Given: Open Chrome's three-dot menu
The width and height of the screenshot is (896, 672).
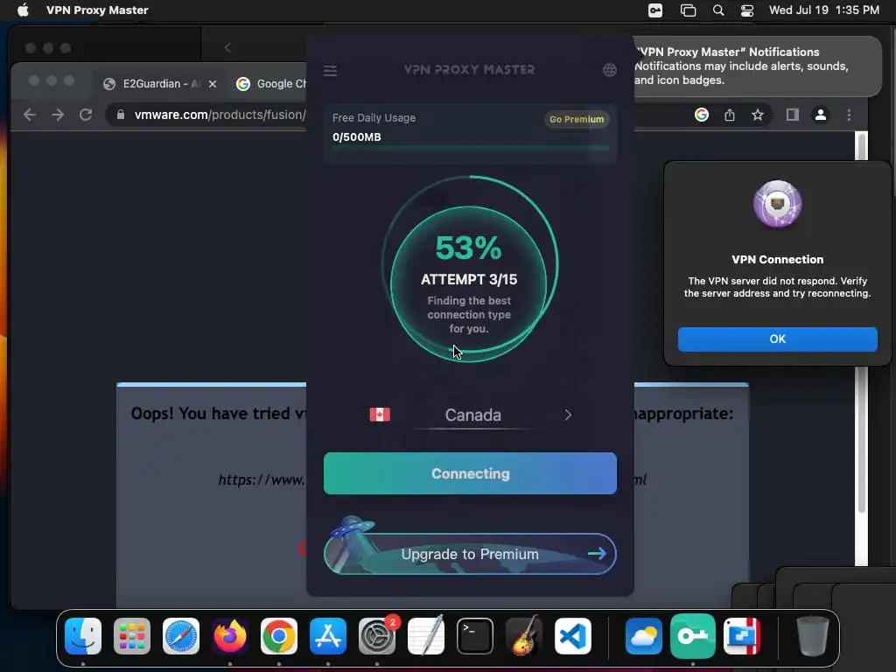Looking at the screenshot, I should [849, 115].
